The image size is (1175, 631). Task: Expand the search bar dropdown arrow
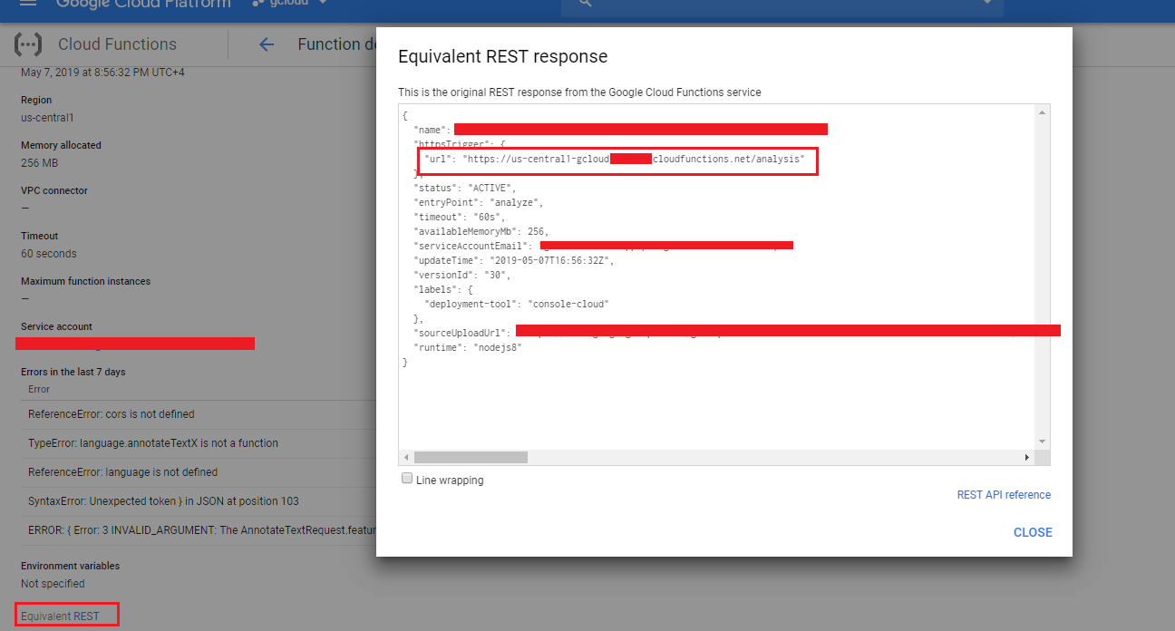[987, 3]
